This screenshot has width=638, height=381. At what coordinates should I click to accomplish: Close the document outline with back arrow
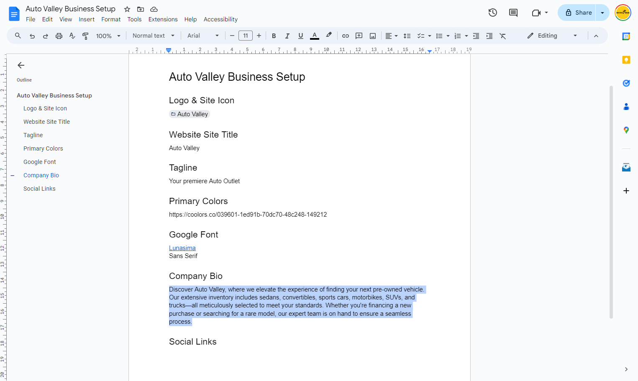click(x=21, y=65)
